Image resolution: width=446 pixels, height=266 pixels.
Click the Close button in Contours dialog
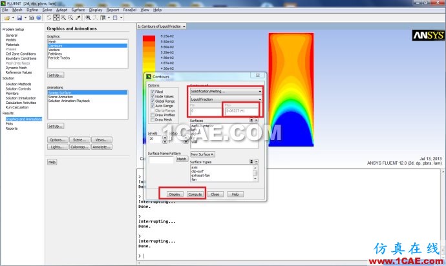pos(215,194)
